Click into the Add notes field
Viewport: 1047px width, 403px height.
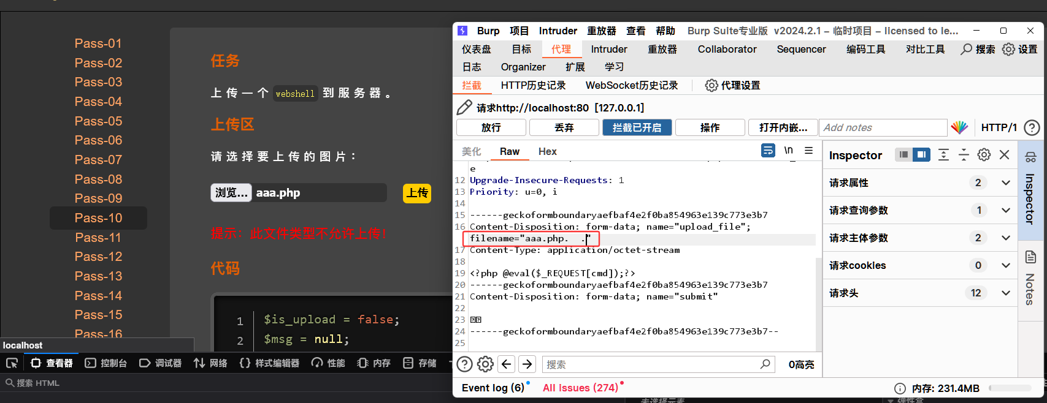point(883,127)
